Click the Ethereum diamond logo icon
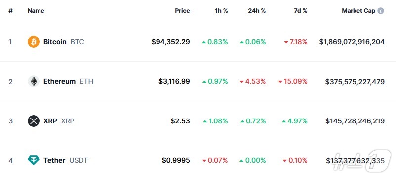 click(x=34, y=81)
